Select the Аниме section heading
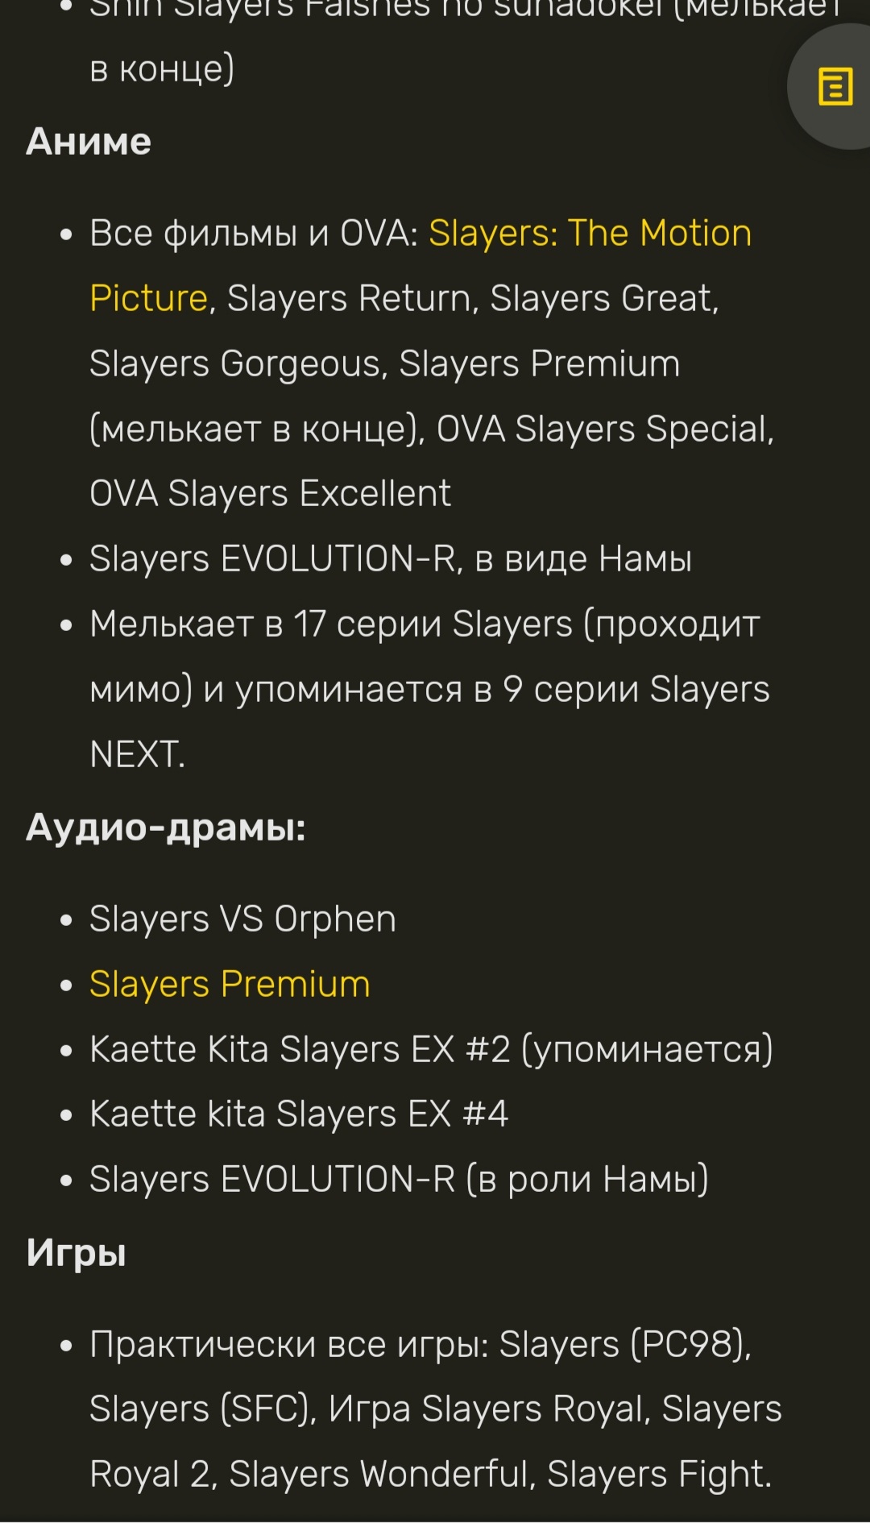Viewport: 870px width, 1523px height. 89,142
